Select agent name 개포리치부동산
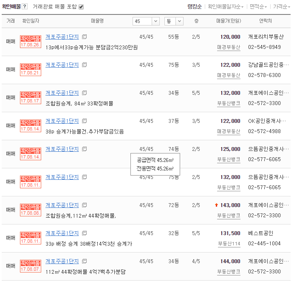Image resolution: width=294 pixels, height=281 pixels. (x=266, y=37)
